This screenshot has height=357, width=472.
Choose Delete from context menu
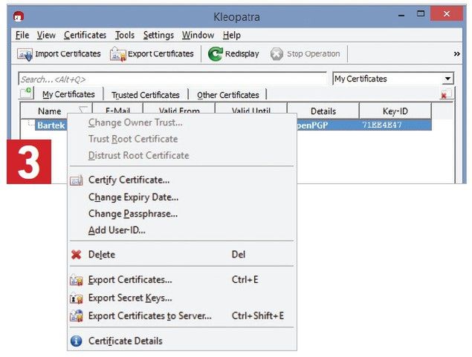click(182, 255)
